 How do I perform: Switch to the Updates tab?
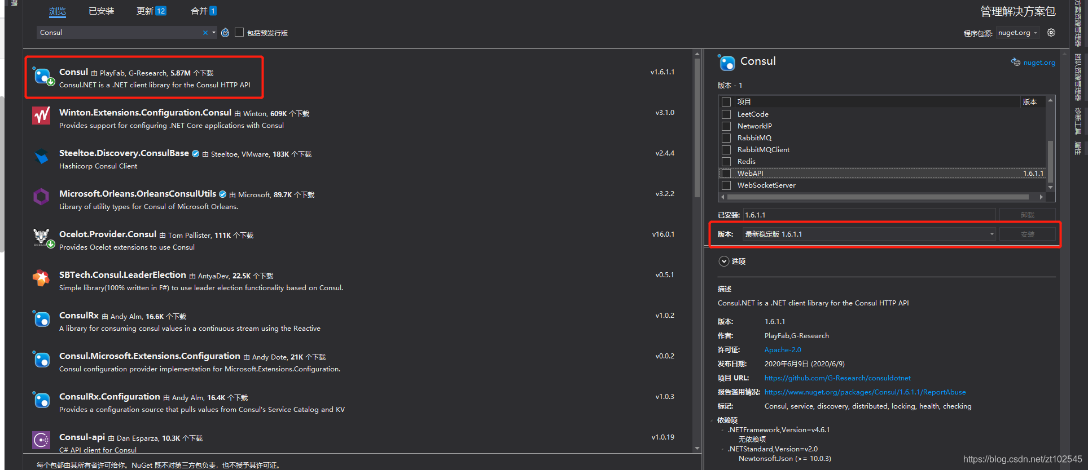point(151,11)
